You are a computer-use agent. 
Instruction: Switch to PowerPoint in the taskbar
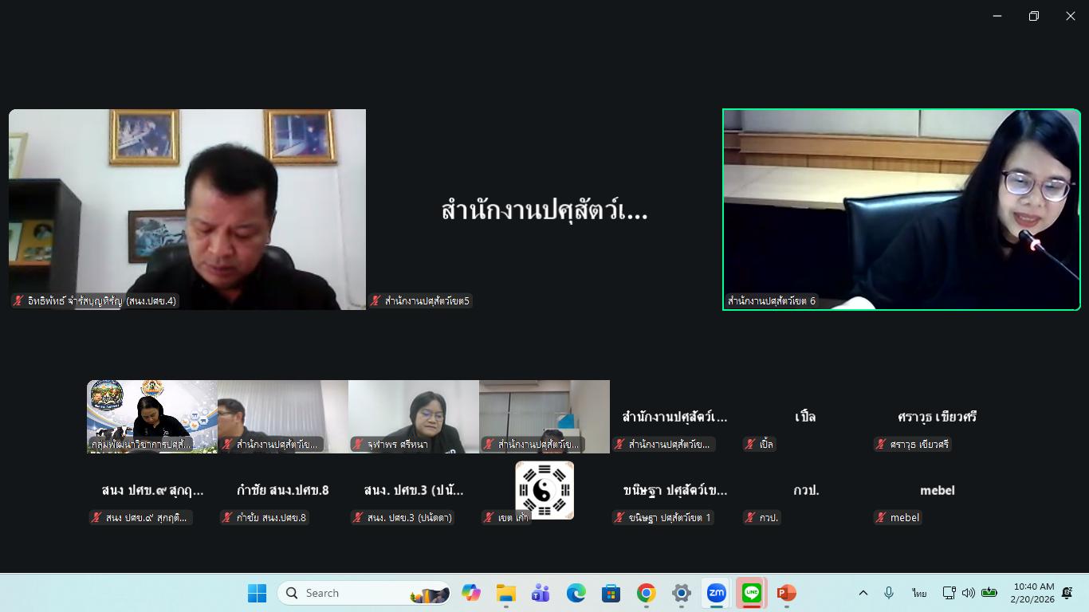click(x=786, y=593)
